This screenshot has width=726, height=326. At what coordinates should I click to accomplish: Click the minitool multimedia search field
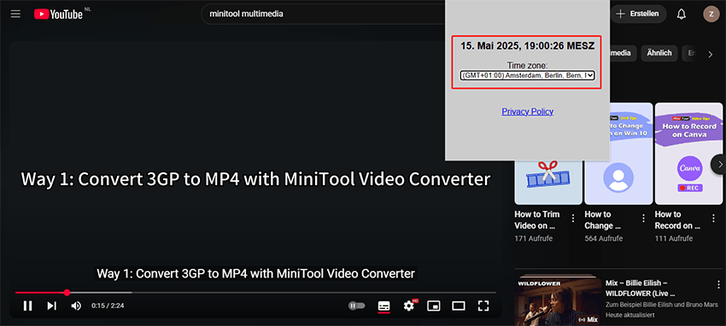click(324, 14)
